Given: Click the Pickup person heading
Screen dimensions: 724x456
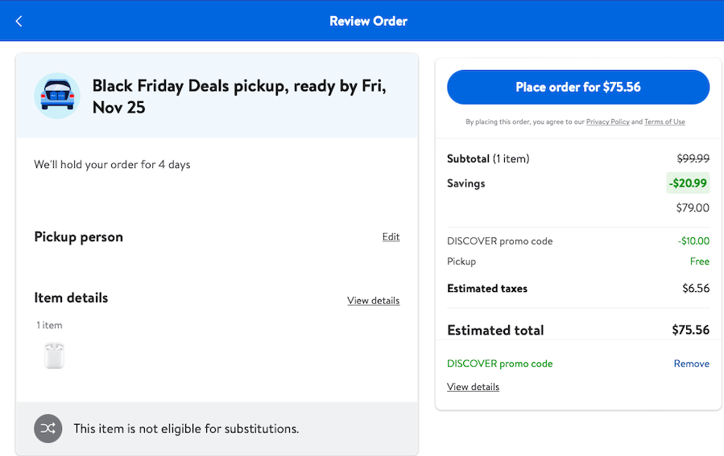Looking at the screenshot, I should click(79, 237).
